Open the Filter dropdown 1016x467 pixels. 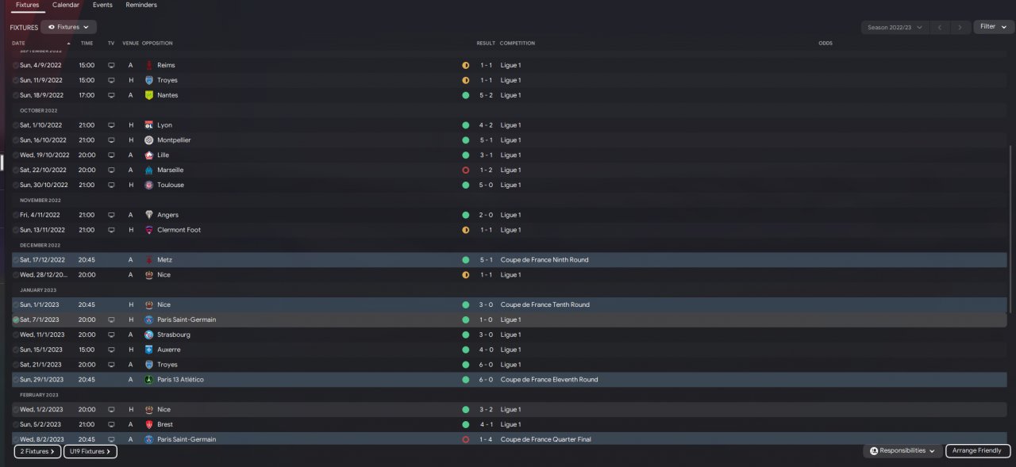(993, 27)
